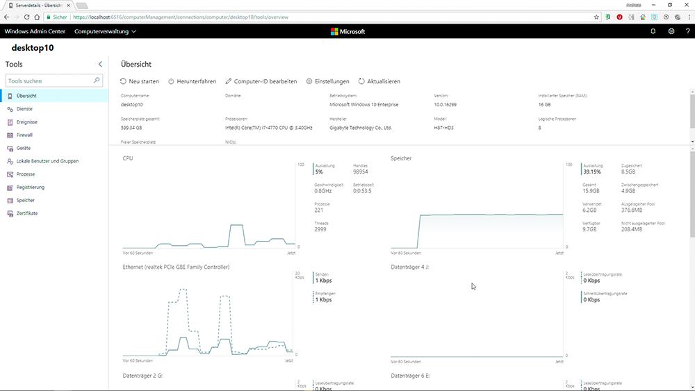Open the notifications bell icon
The width and height of the screenshot is (695, 391).
(x=653, y=31)
